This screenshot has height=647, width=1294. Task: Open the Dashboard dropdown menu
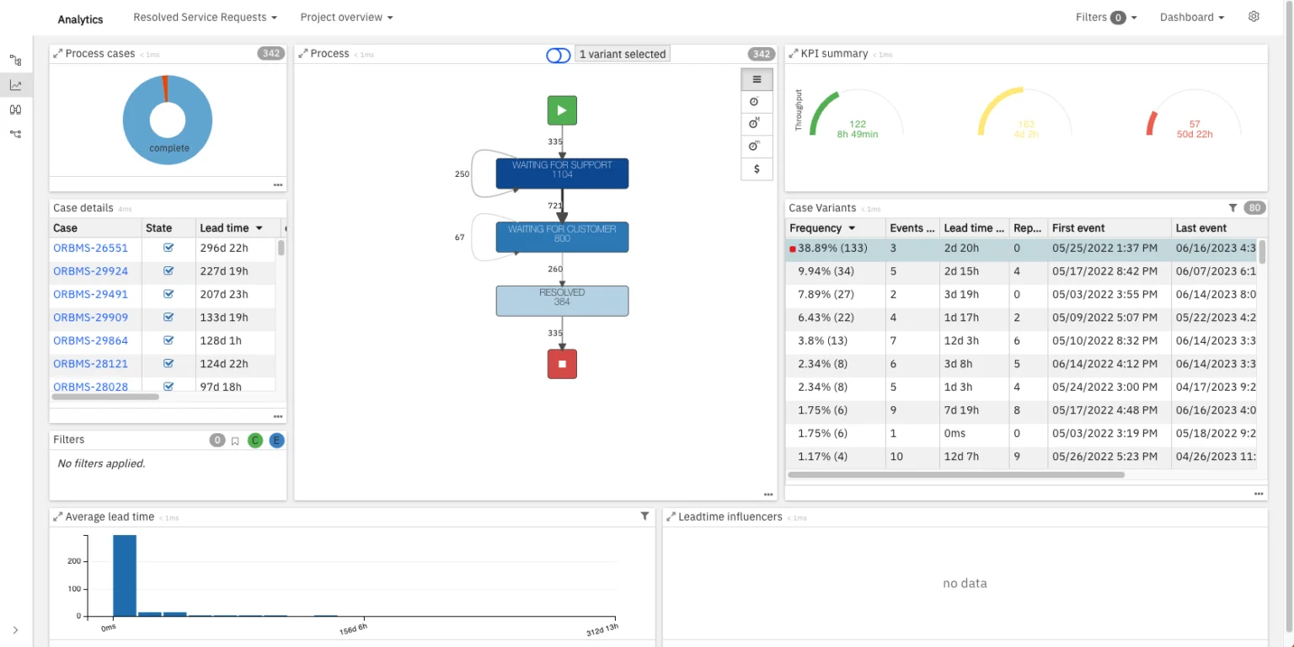coord(1191,17)
